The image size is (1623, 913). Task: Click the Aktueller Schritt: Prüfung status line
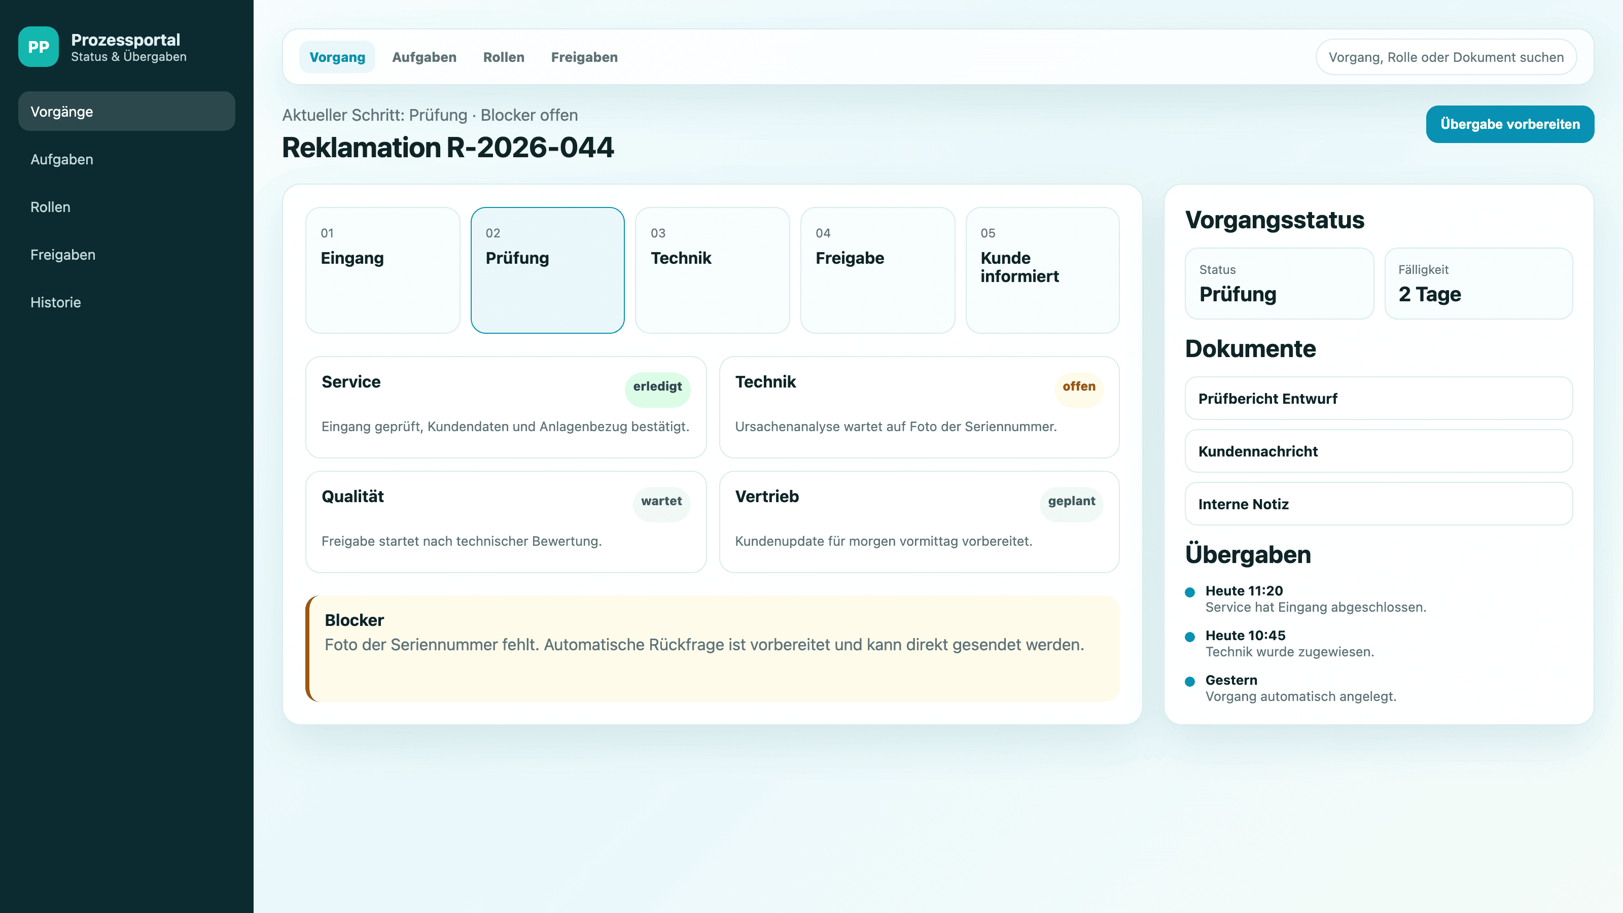coord(430,115)
